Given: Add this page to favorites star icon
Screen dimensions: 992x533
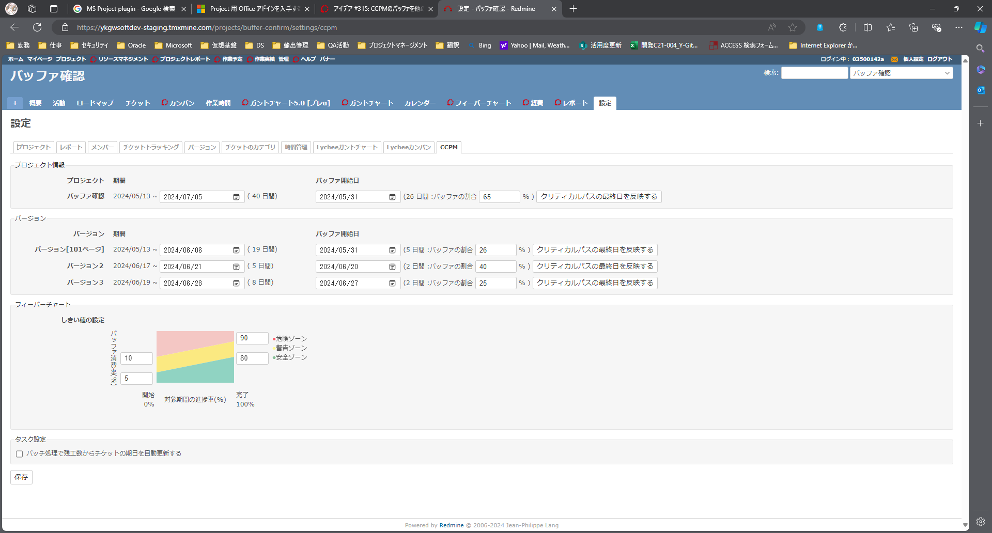Looking at the screenshot, I should point(793,27).
